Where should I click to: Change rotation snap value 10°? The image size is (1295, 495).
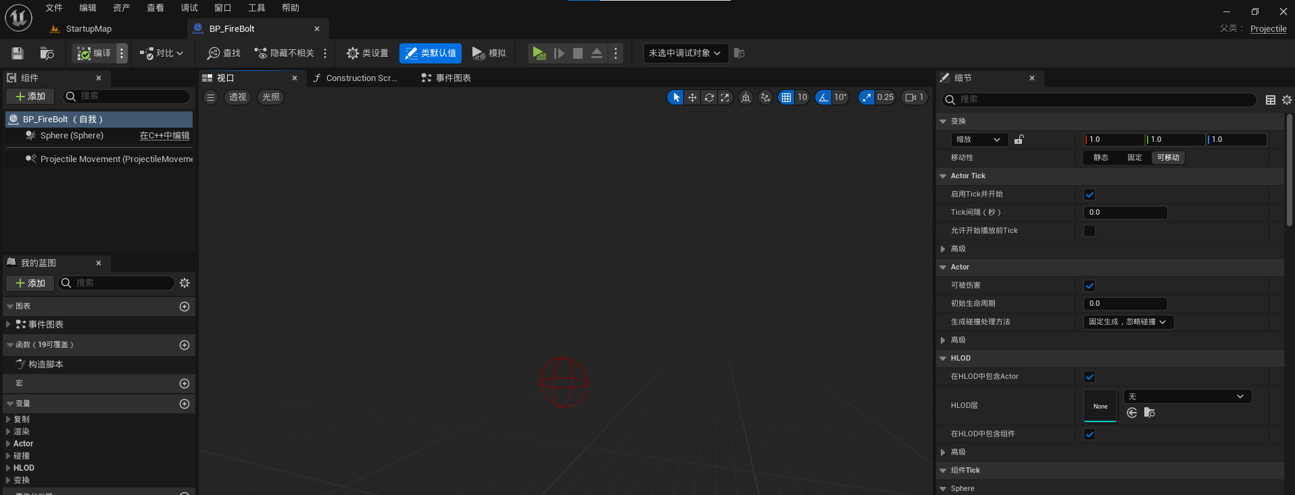pyautogui.click(x=840, y=97)
